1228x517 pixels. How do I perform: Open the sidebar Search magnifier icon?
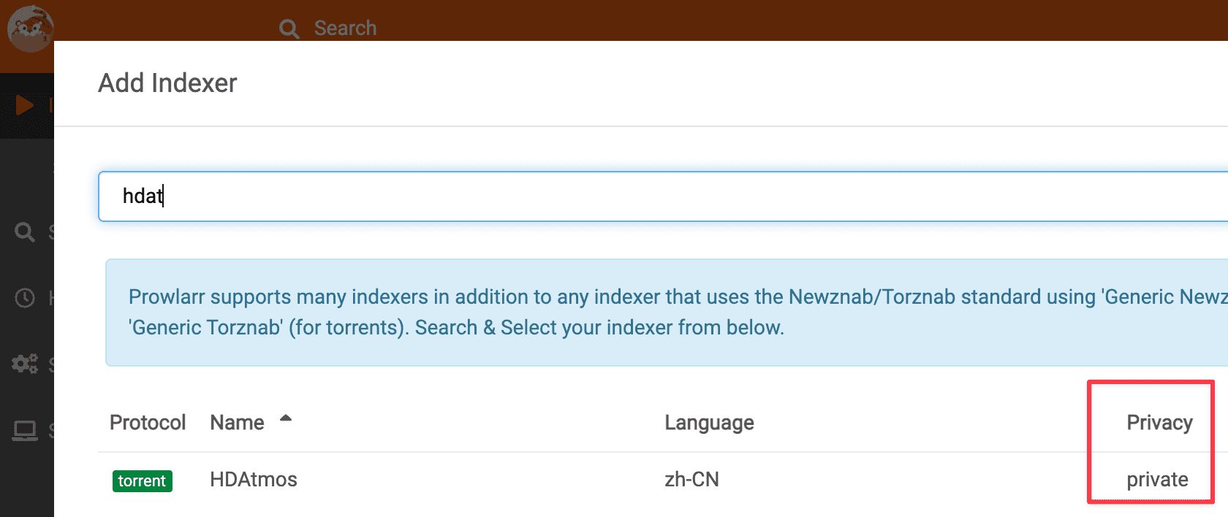25,232
